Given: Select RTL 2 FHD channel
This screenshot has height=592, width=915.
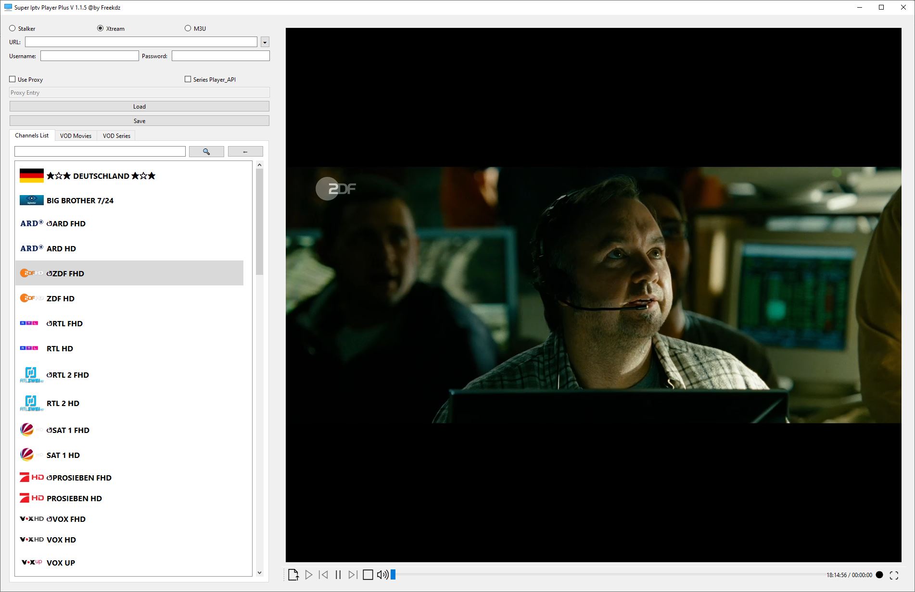Looking at the screenshot, I should pos(129,375).
